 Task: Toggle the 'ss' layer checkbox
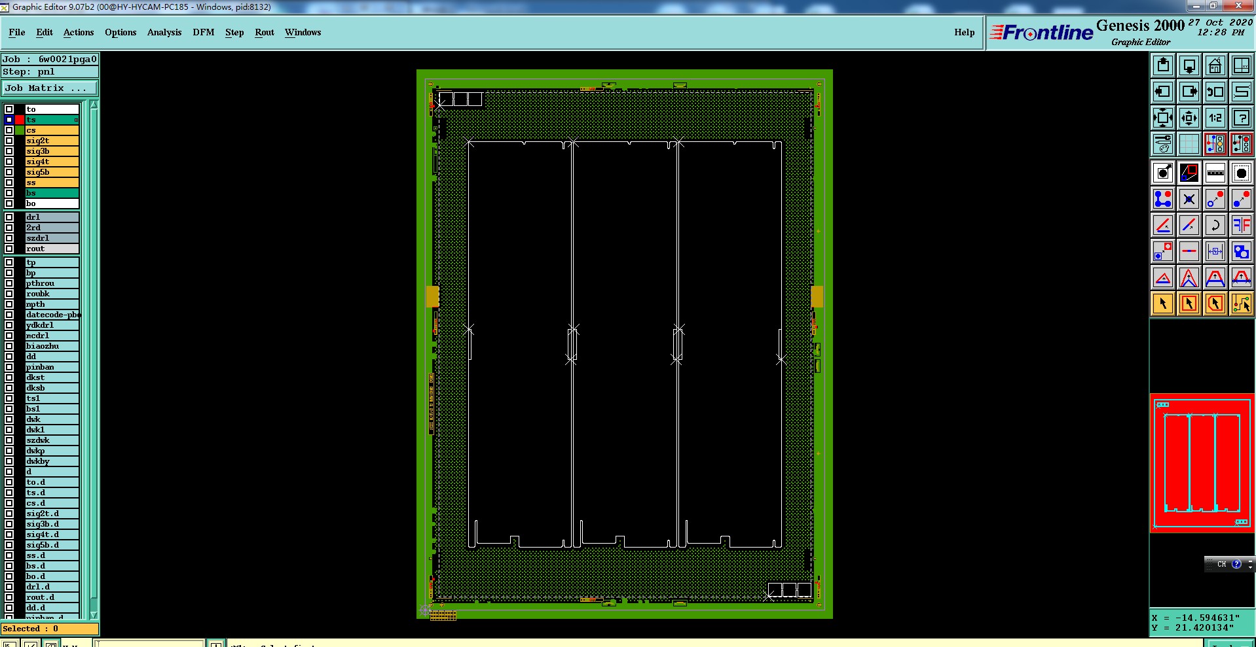point(9,183)
